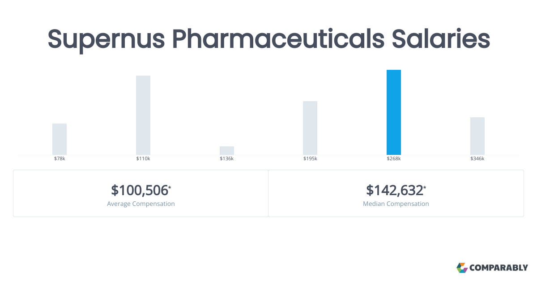Screen dimensions: 537x282
Task: Select the $78k salary bar
Action: click(60, 139)
